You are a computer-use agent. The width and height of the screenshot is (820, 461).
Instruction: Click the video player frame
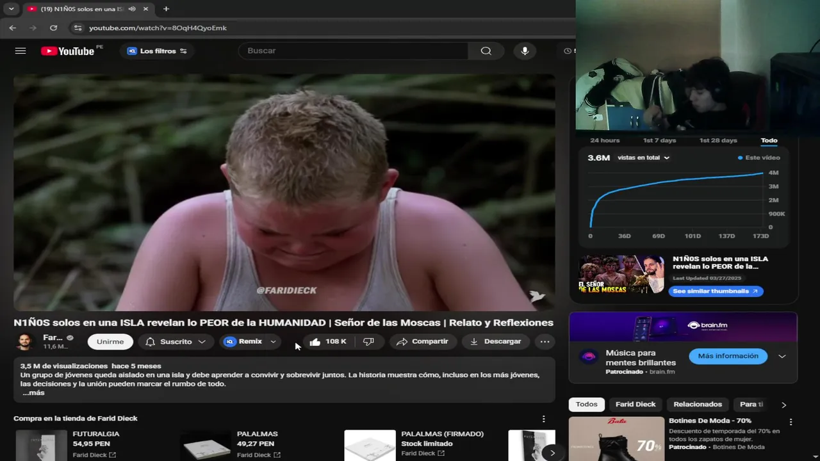284,193
